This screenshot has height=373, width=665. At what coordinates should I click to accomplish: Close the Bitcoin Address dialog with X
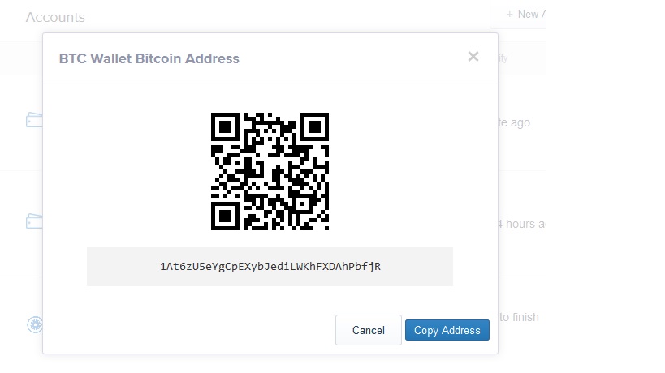473,57
